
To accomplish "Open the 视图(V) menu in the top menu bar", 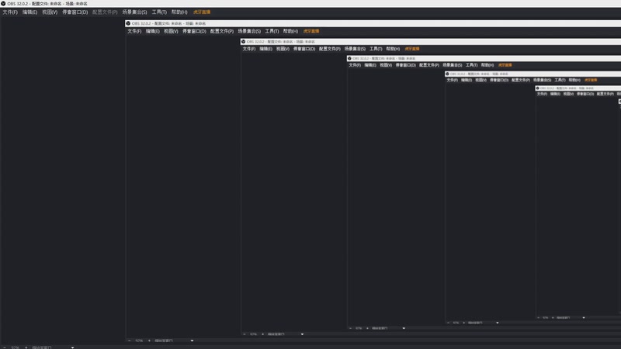I will pyautogui.click(x=50, y=12).
